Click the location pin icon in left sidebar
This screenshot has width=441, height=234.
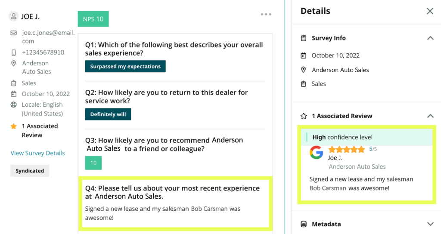click(x=14, y=64)
